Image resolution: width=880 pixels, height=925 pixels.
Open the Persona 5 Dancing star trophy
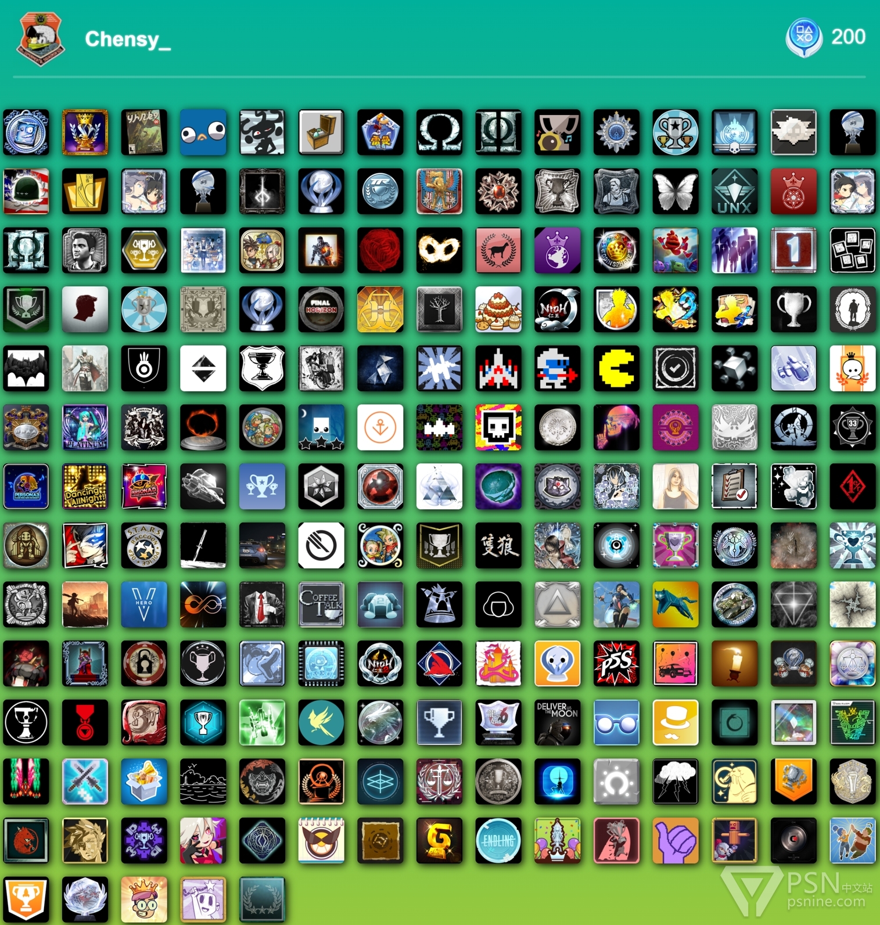pos(144,486)
